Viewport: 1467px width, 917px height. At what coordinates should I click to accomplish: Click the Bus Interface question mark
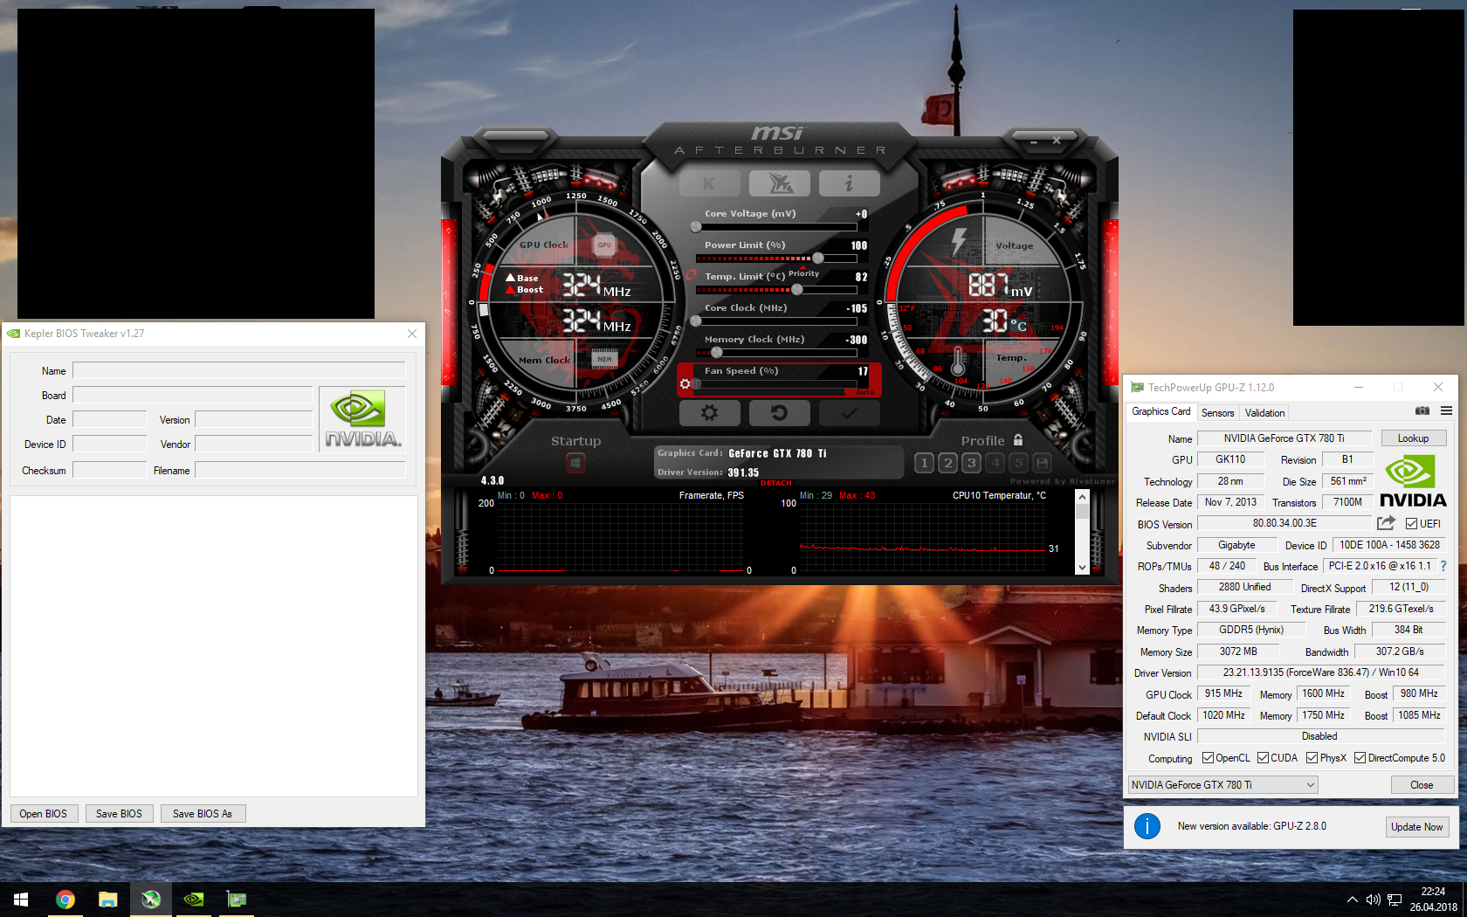[1443, 566]
